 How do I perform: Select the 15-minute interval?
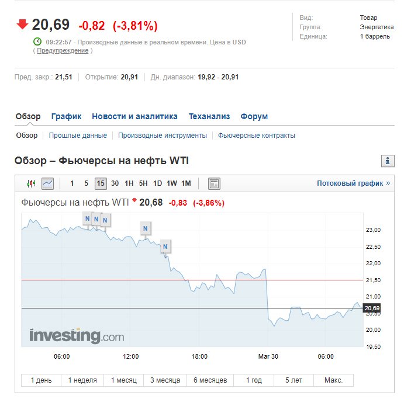(101, 183)
